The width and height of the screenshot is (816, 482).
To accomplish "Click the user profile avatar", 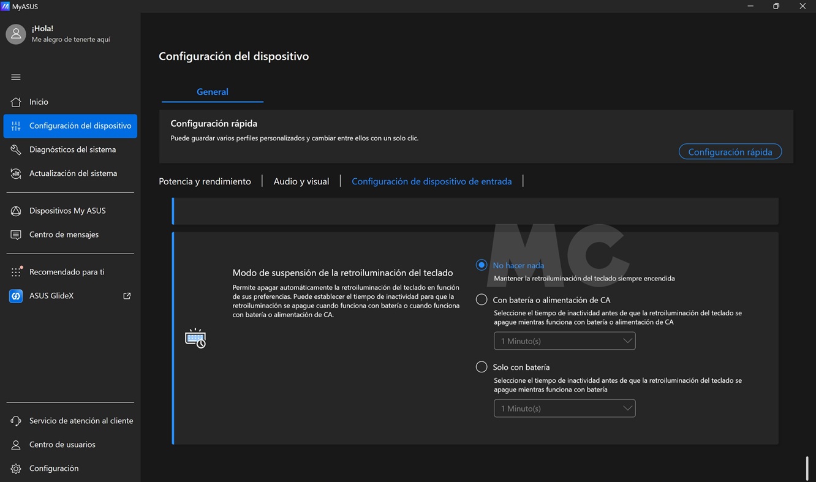I will (16, 34).
